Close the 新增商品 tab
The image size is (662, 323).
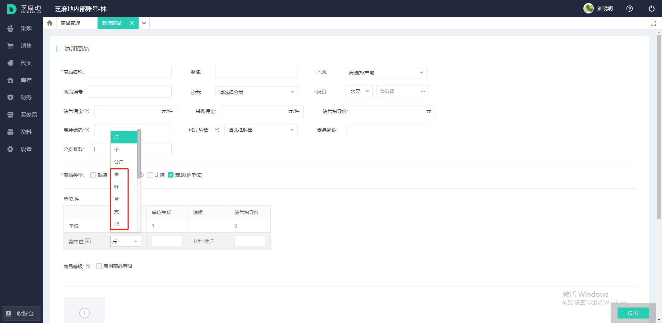[x=132, y=23]
